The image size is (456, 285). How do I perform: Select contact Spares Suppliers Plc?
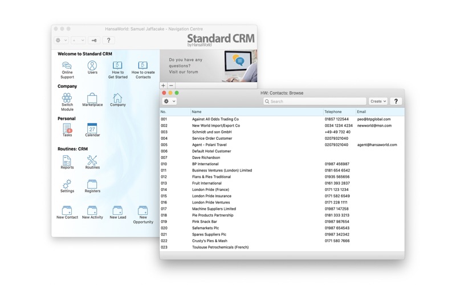coord(282,234)
